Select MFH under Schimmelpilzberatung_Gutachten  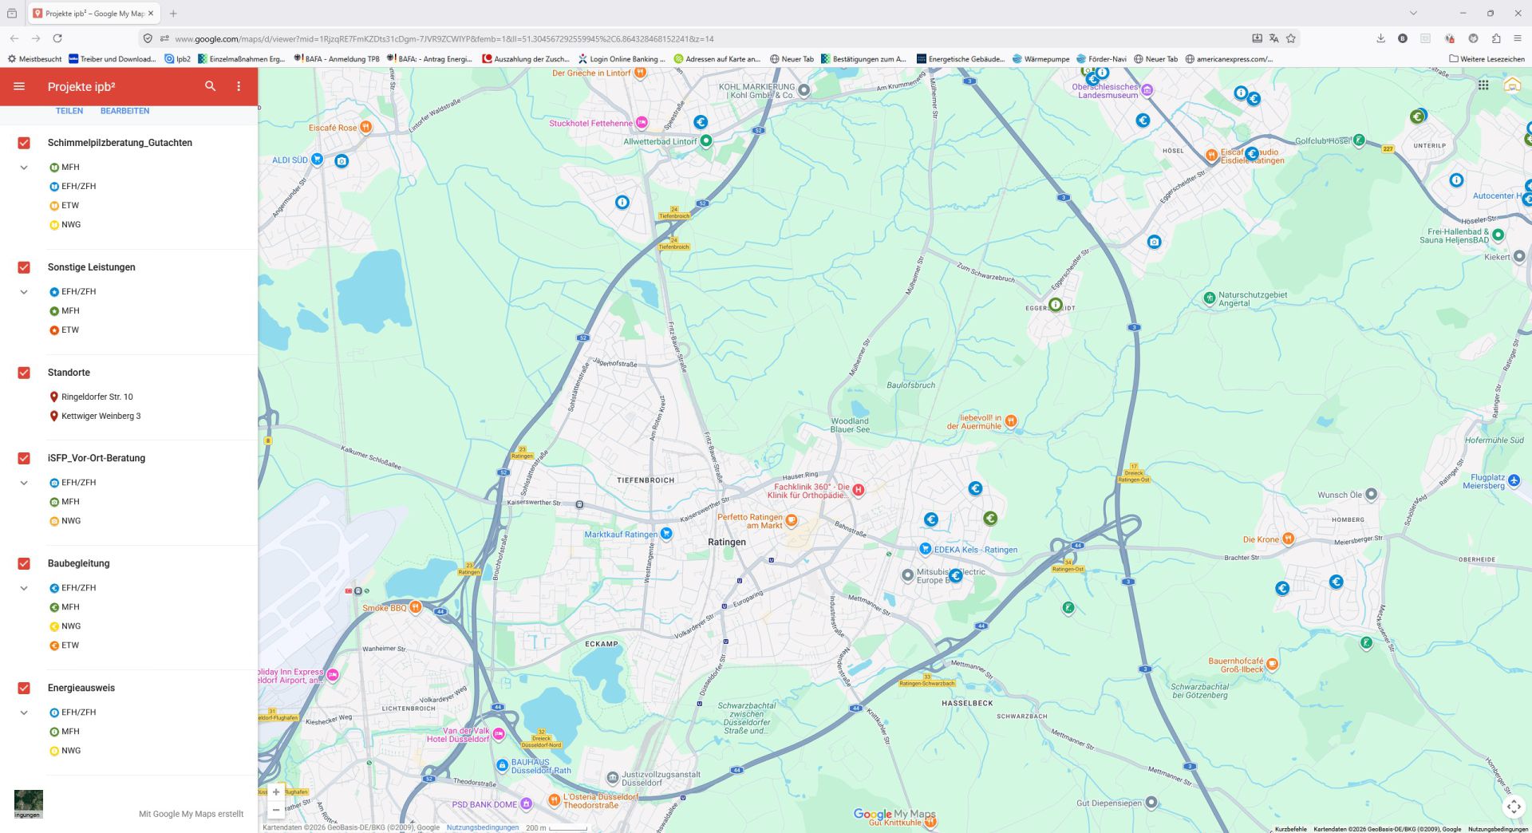[70, 168]
